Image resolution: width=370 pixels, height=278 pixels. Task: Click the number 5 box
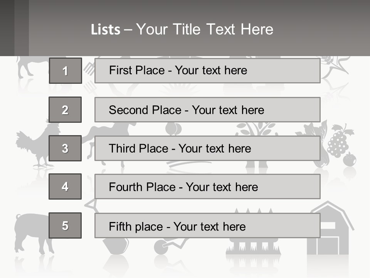[x=65, y=225]
